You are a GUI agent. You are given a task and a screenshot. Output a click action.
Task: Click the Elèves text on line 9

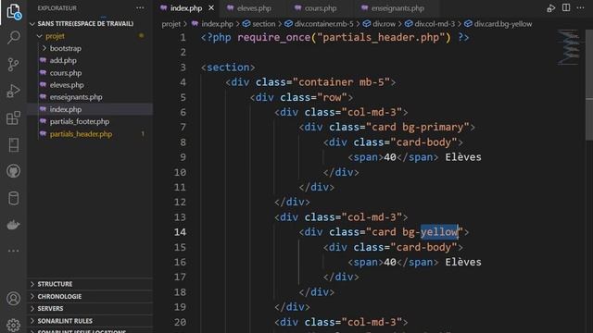click(x=463, y=157)
